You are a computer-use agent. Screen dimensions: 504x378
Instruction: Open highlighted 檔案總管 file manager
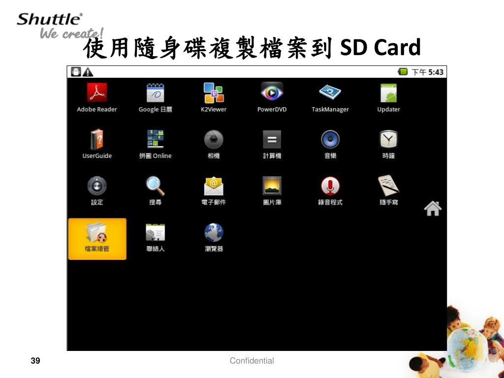pos(97,239)
